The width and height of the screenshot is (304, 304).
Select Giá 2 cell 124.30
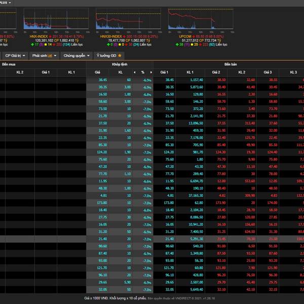[x=220, y=152]
